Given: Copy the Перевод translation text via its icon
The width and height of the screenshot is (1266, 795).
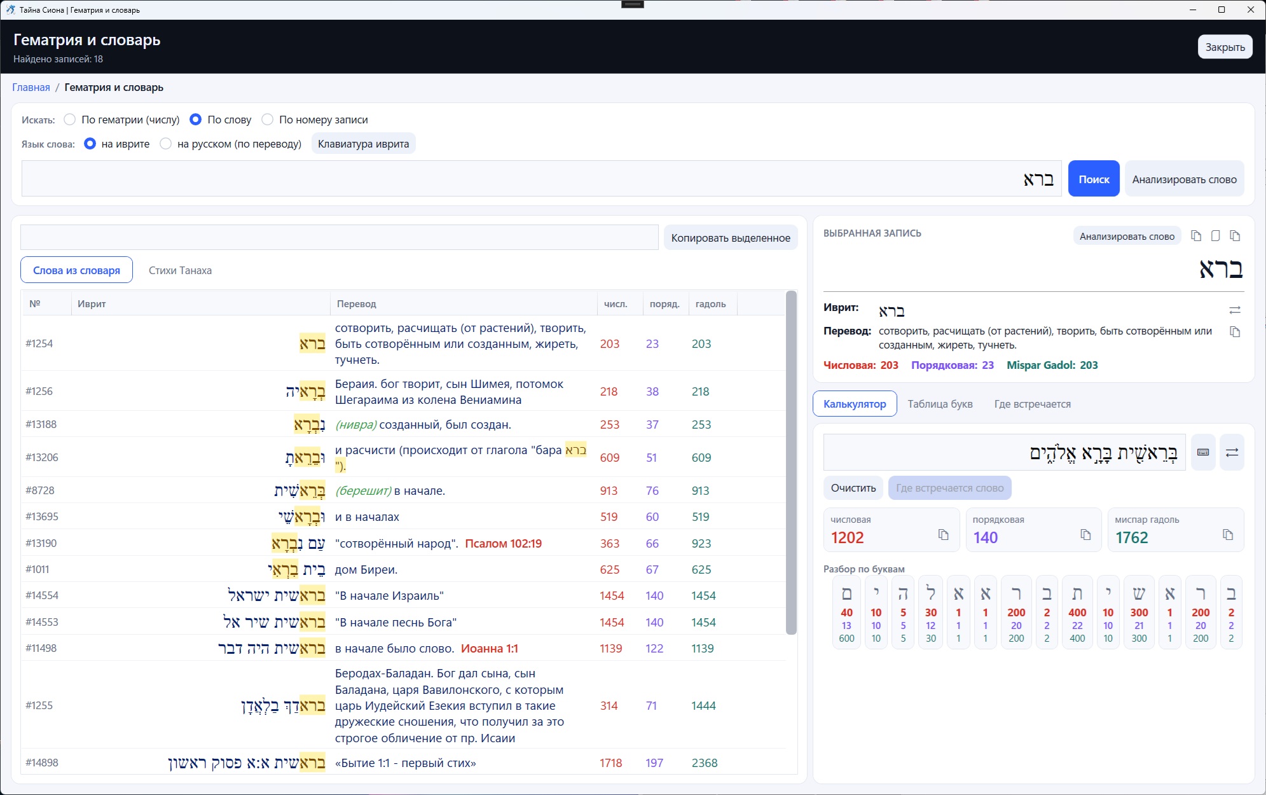Looking at the screenshot, I should point(1235,332).
